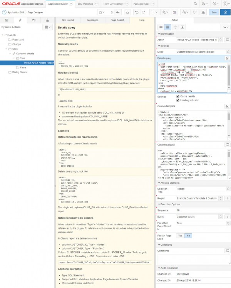Switch to the Processing tab icon
This screenshot has height=288, width=231.
34,20
